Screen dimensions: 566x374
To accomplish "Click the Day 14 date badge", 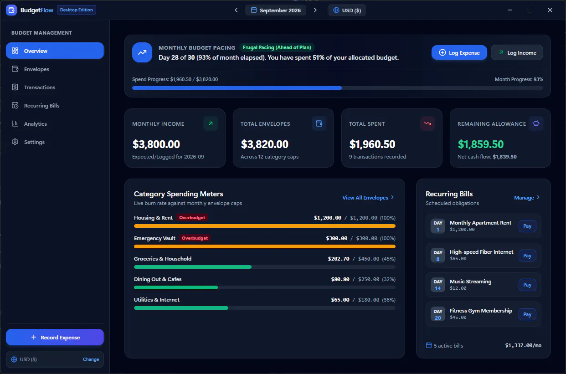I will [438, 285].
